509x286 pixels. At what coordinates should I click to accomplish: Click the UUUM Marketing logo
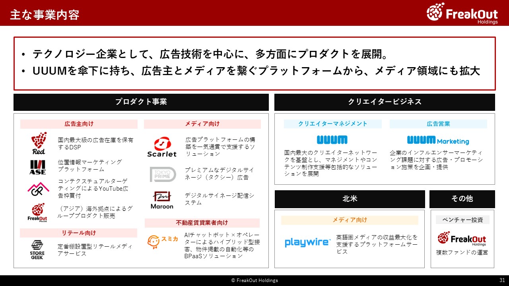(x=438, y=140)
